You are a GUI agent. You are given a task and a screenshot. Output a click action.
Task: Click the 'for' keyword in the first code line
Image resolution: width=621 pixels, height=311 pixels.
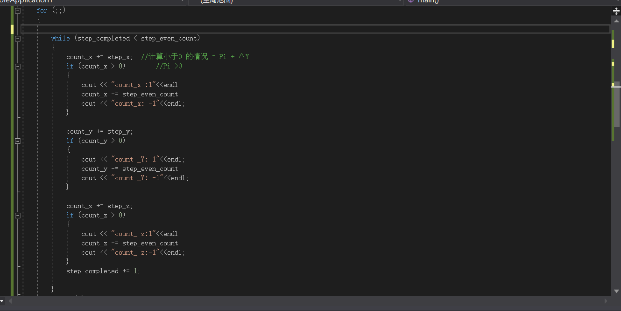point(42,11)
